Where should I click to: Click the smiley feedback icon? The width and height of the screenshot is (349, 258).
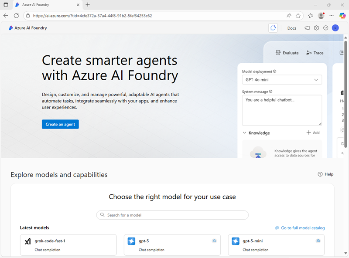pyautogui.click(x=325, y=28)
